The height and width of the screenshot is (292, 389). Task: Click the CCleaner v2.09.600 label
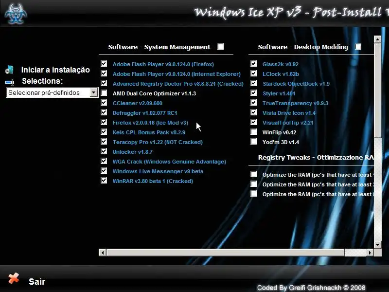pos(138,103)
